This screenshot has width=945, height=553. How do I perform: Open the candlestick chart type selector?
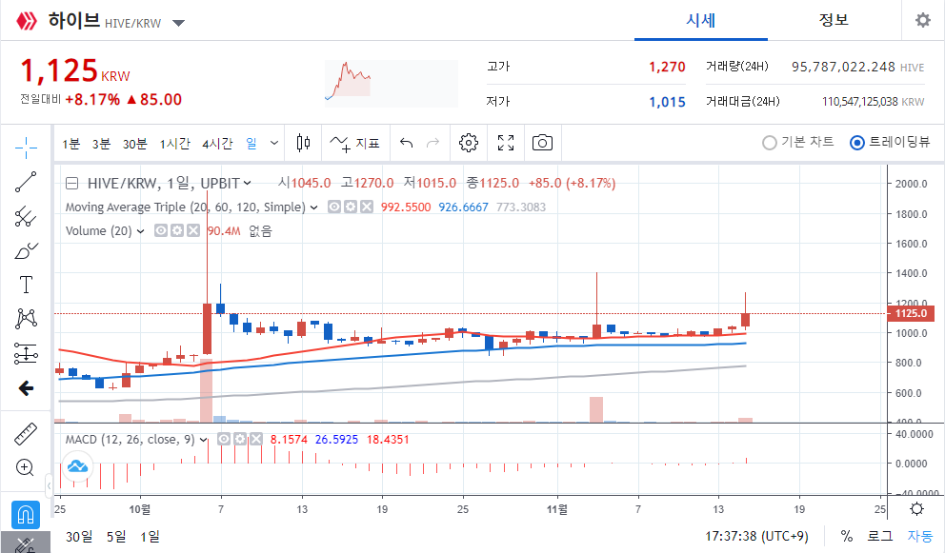tap(304, 144)
